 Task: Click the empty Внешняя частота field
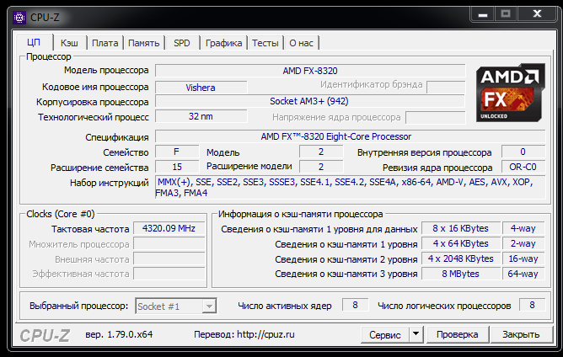(x=169, y=258)
